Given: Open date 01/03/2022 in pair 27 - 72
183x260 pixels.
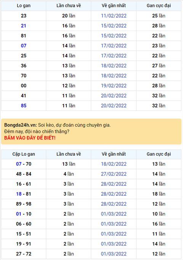Looking at the screenshot, I should click(114, 254).
